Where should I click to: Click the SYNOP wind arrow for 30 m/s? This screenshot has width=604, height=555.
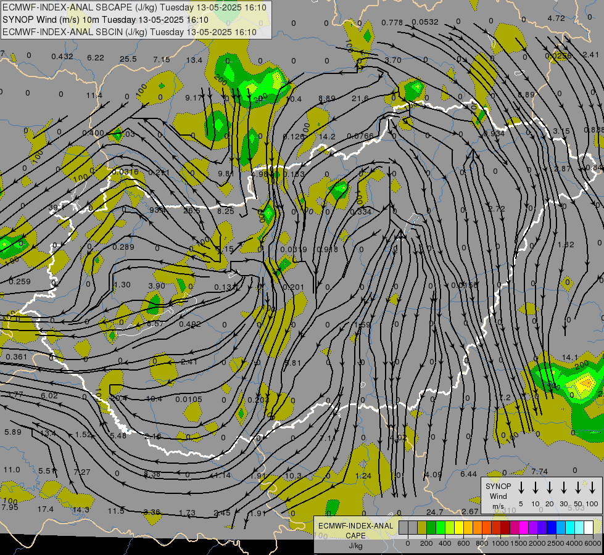click(563, 487)
